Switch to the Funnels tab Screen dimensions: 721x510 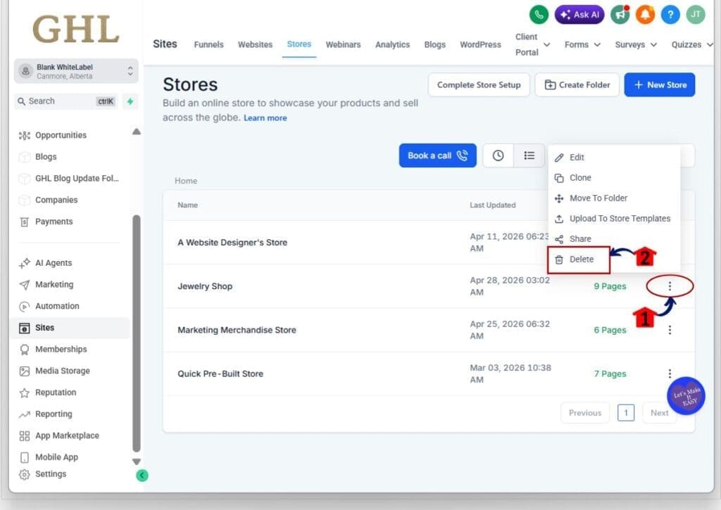[208, 44]
